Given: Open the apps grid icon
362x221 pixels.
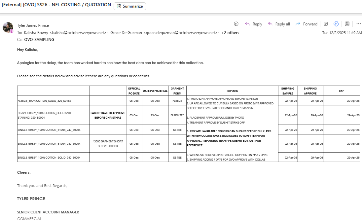Looking at the screenshot, I should [347, 24].
